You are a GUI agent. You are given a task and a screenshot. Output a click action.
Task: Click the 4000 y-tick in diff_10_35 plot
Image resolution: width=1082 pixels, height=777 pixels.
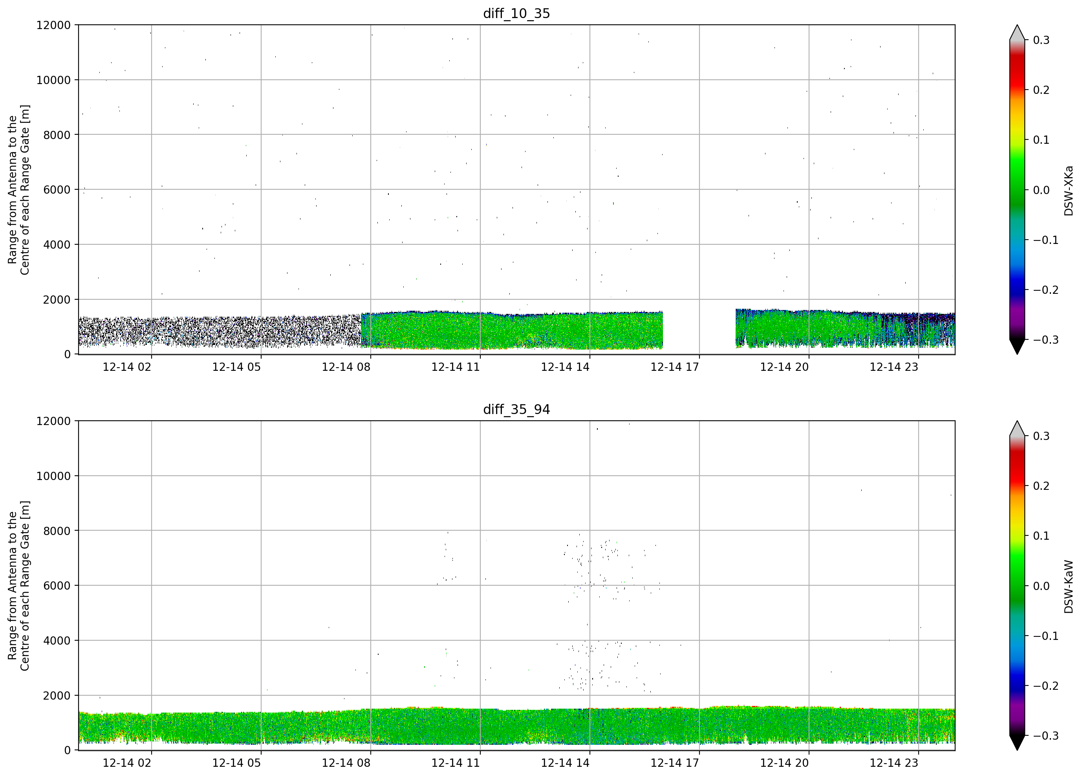57,245
